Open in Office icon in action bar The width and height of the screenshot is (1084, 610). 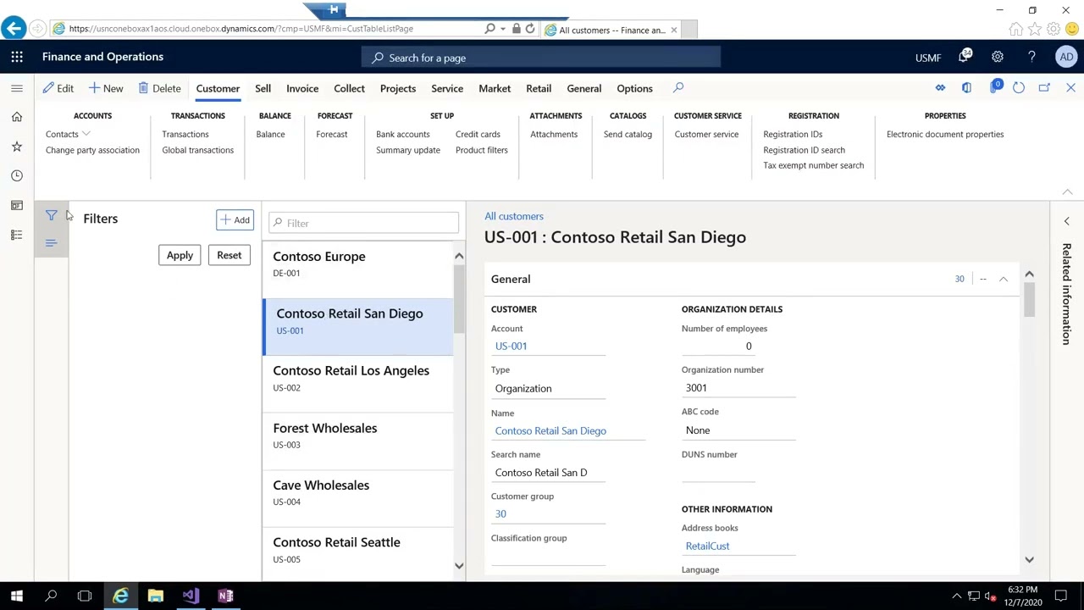(966, 88)
